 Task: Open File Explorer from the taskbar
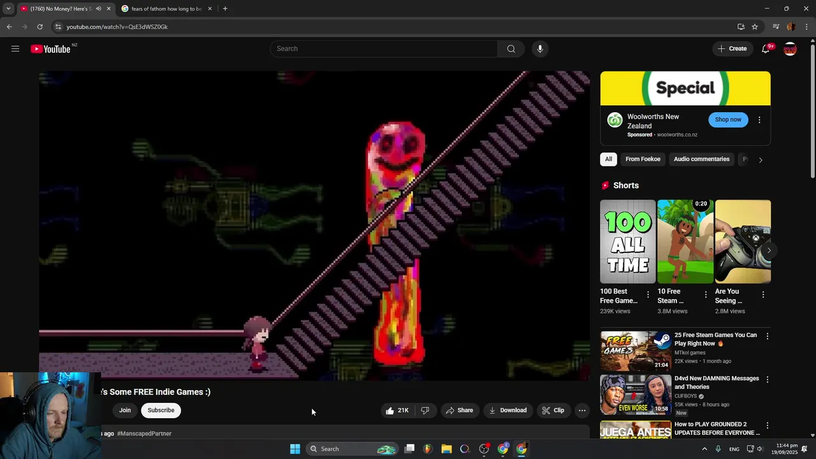point(446,449)
